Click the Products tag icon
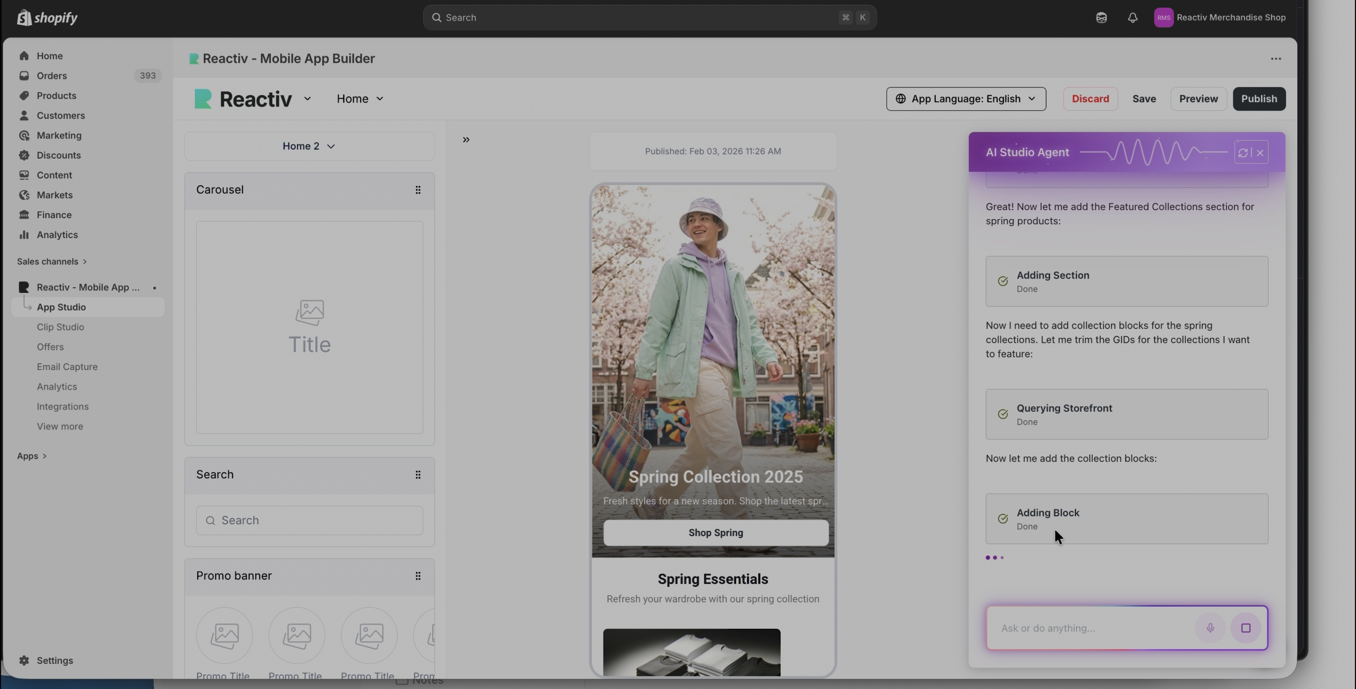Screen dimensions: 1356x689 click(x=24, y=96)
